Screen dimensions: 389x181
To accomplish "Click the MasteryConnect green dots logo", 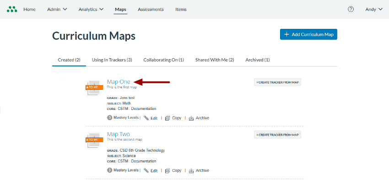I will tap(12, 10).
